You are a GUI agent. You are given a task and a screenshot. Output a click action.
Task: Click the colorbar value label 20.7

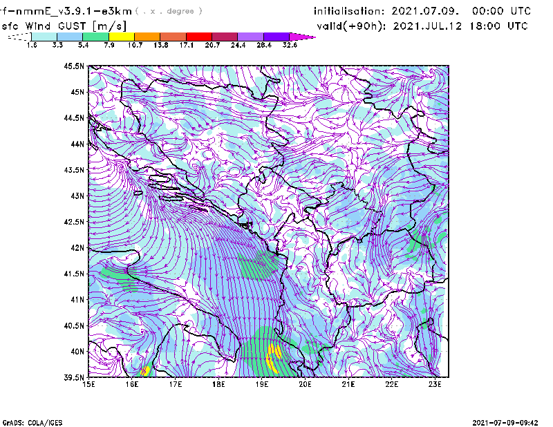pos(212,45)
